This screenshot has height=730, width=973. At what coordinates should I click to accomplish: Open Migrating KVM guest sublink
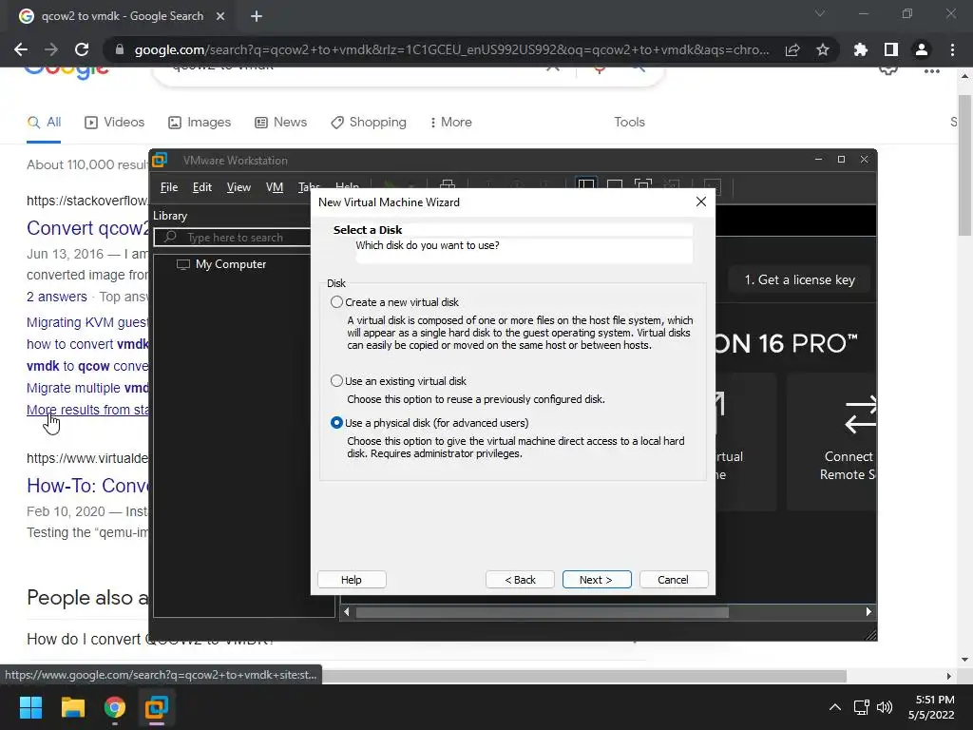(86, 323)
